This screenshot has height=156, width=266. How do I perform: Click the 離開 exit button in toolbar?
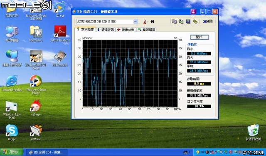(x=208, y=21)
